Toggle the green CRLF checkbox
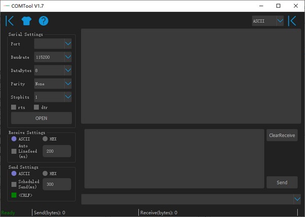This screenshot has height=217, width=305. point(14,195)
